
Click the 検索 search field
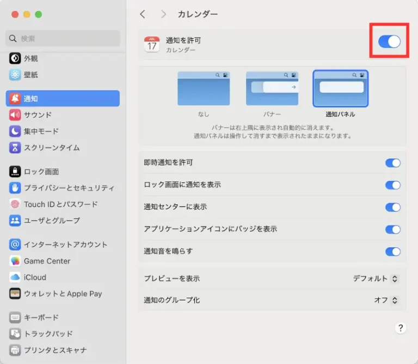[63, 39]
